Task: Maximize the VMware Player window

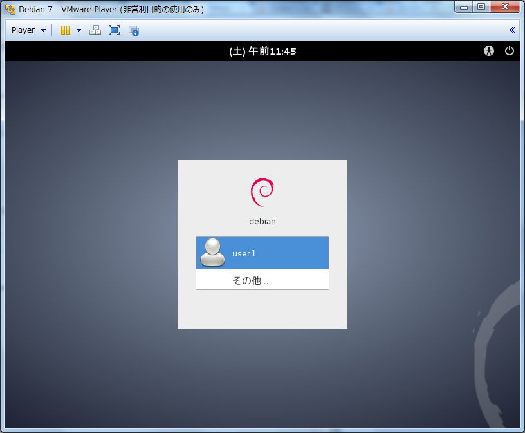Action: 481,7
